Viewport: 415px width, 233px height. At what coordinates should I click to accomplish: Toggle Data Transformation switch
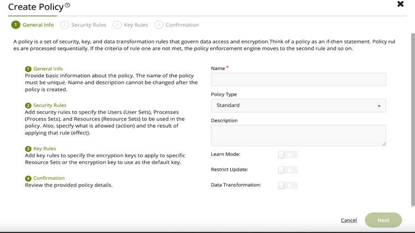pyautogui.click(x=288, y=185)
